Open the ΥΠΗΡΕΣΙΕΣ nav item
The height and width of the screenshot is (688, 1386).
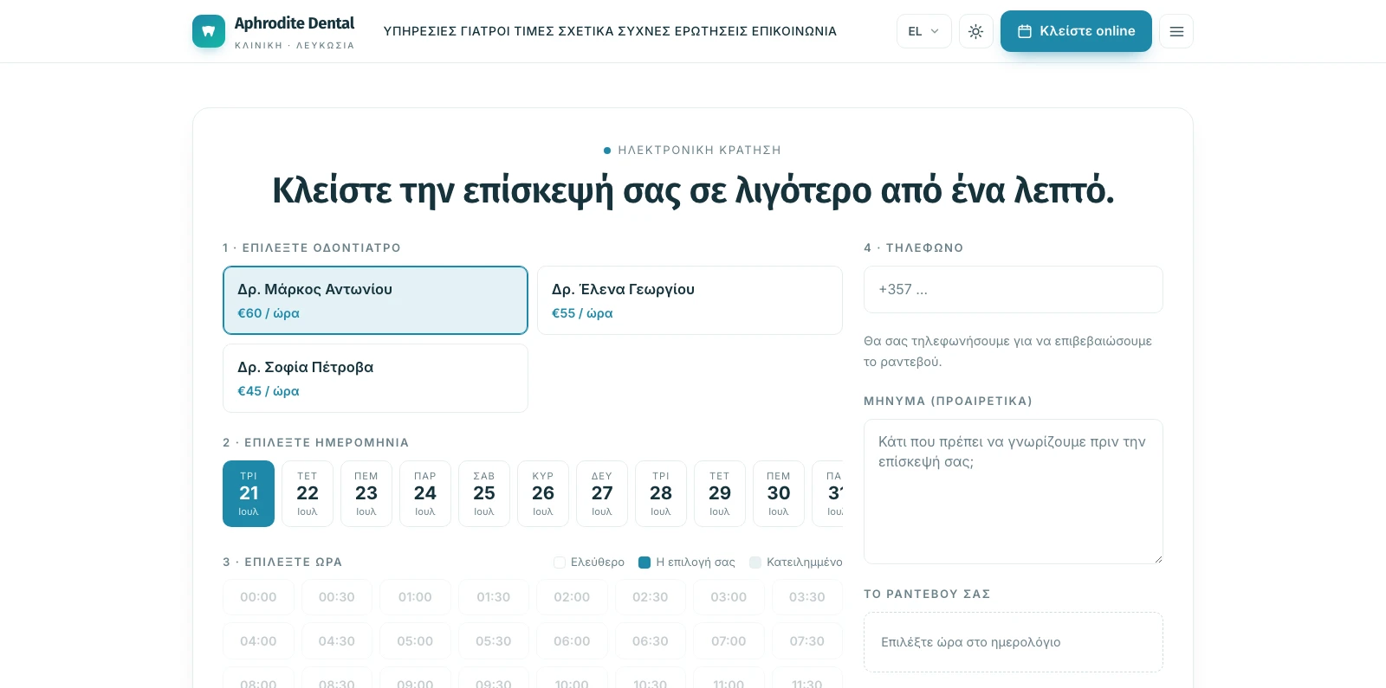(x=420, y=31)
